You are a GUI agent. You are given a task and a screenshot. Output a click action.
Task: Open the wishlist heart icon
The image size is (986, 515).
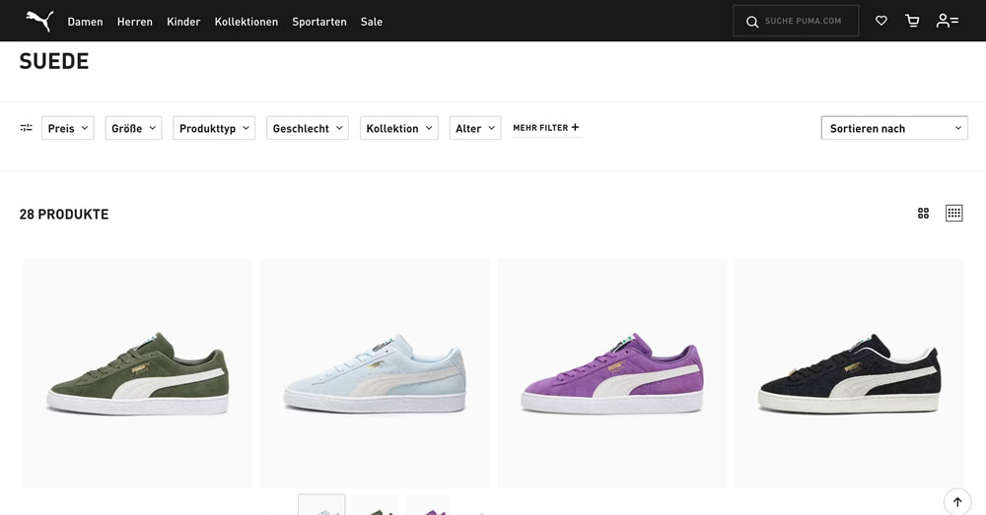click(x=880, y=21)
